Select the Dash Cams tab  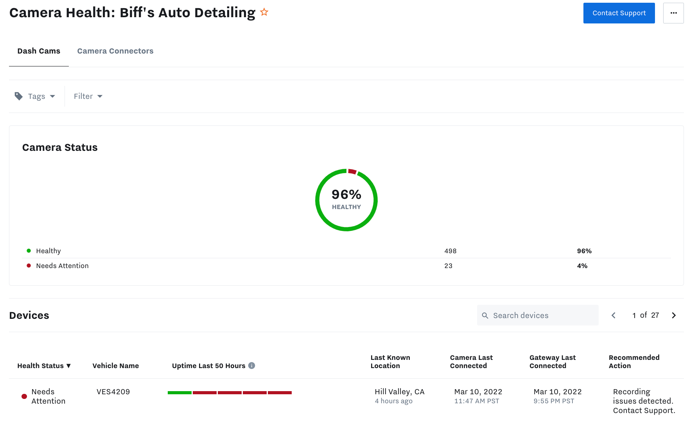(39, 51)
